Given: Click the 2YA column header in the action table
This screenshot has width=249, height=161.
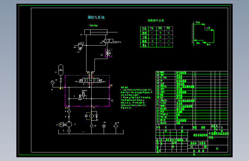Looking at the screenshot, I should pyautogui.click(x=160, y=28).
